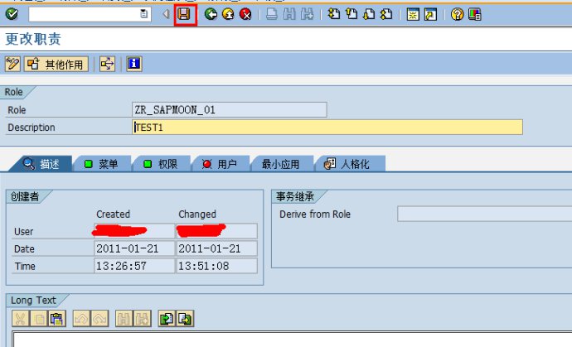The height and width of the screenshot is (347, 572).
Task: Click the Derive from Role input field
Action: [x=484, y=214]
